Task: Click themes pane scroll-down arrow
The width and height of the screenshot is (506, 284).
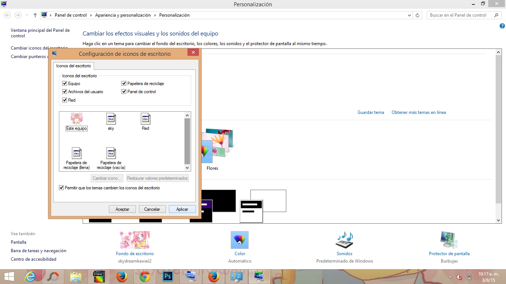Action: pyautogui.click(x=499, y=220)
